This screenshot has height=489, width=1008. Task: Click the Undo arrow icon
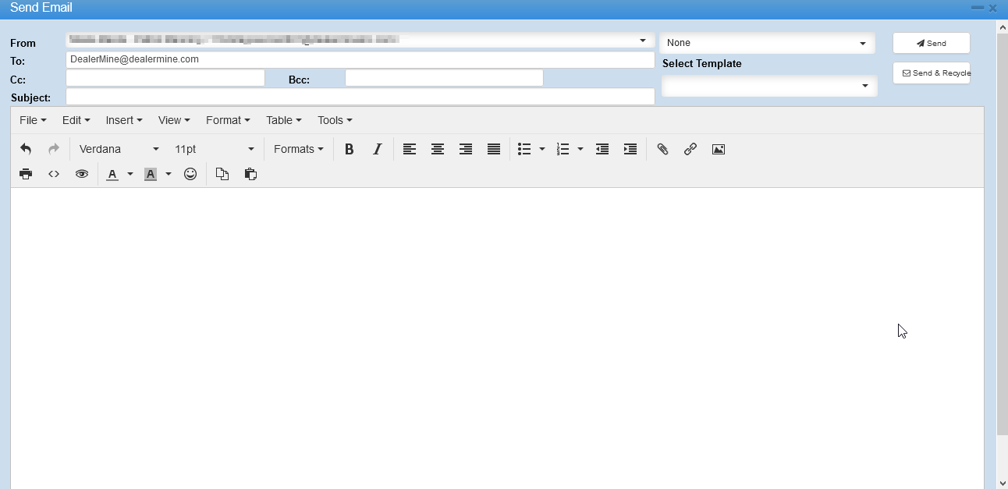(x=26, y=149)
